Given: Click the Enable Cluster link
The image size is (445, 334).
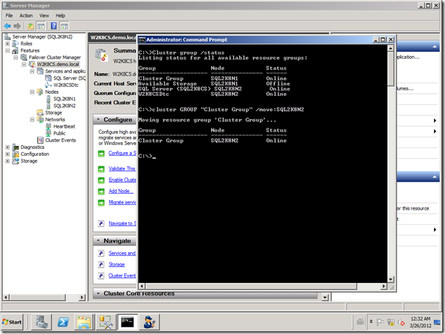Looking at the screenshot, I should 122,180.
